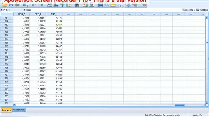
Task: Click PRE_1 cell value ,41414
Action: click(54, 96)
